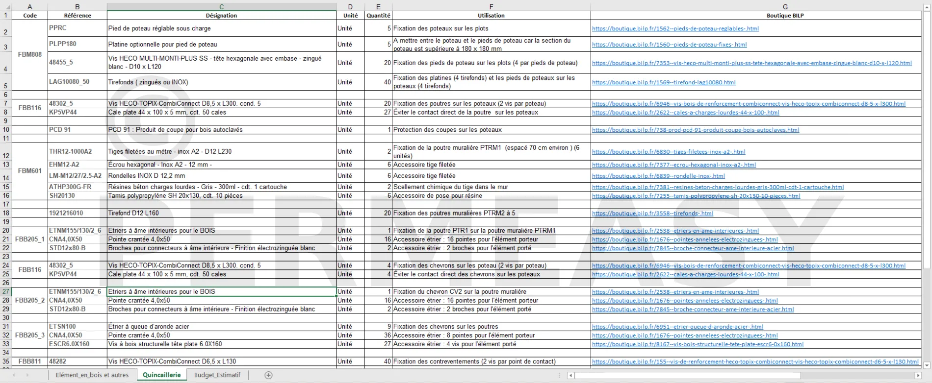
Task: Open the rondelle-inox link
Action: (x=658, y=176)
